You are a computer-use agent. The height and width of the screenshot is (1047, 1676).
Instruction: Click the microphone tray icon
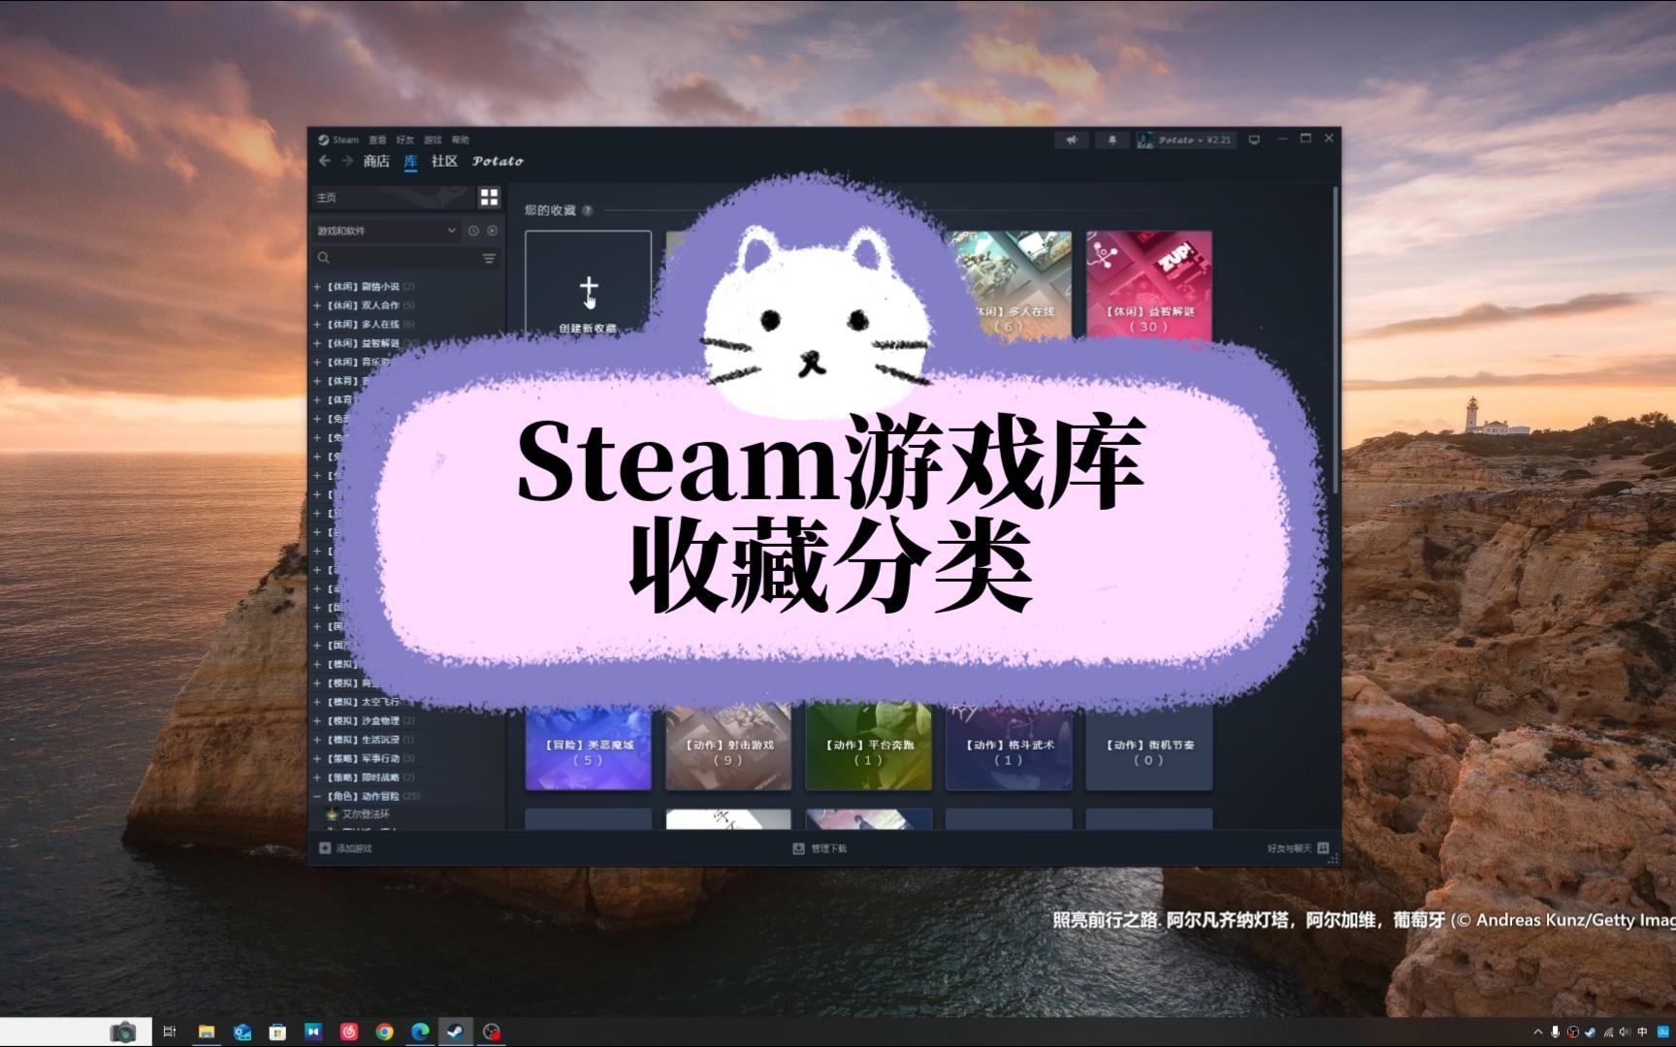pos(1556,1032)
